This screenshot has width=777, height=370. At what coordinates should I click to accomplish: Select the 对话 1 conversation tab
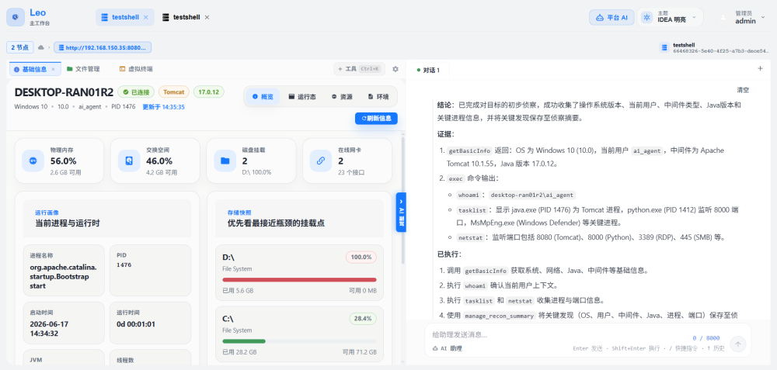[428, 71]
